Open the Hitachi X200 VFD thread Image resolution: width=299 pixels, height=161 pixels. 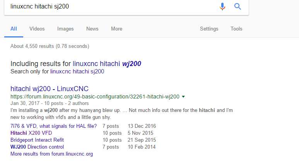(x=31, y=133)
